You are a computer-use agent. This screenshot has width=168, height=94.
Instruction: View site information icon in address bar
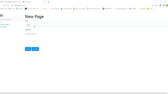click(12, 5)
